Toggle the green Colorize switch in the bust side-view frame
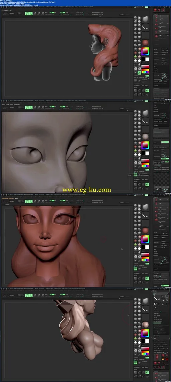Image resolution: width=171 pixels, height=382 pixels. tap(147, 358)
